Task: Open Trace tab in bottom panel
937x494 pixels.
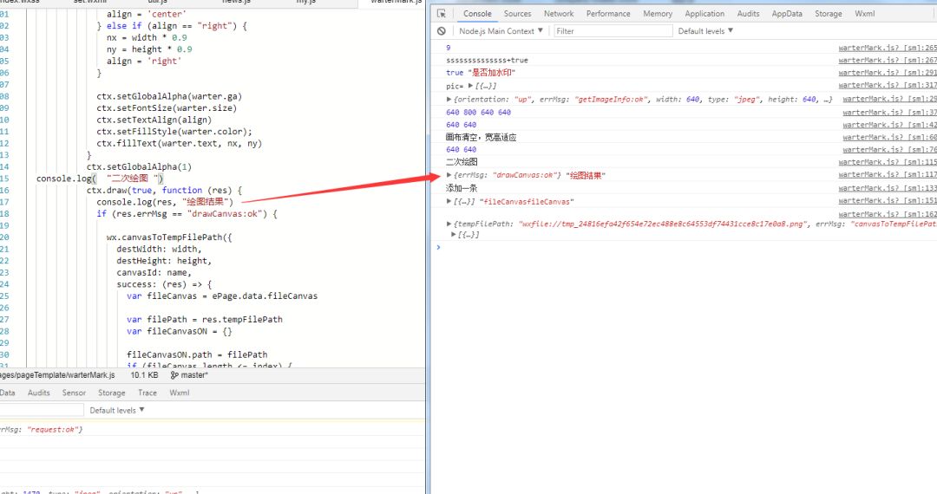Action: point(147,393)
